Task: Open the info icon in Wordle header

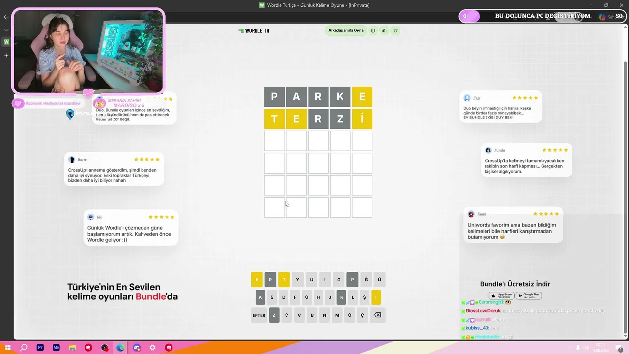Action: point(373,30)
